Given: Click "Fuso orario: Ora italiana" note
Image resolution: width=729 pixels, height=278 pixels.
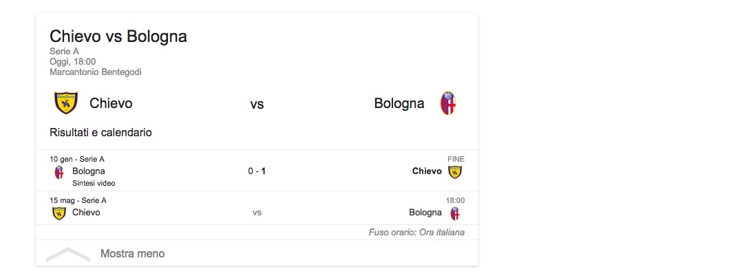Looking at the screenshot, I should click(x=416, y=233).
